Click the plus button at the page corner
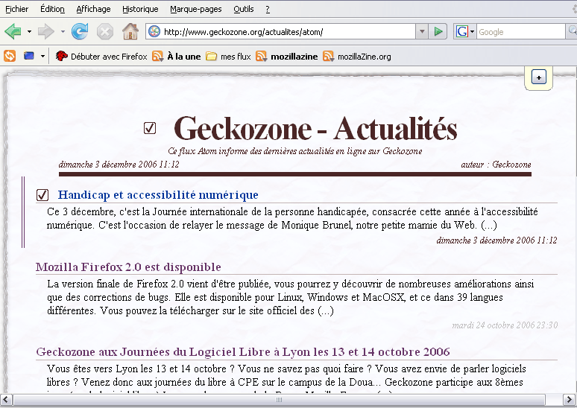Image resolution: width=577 pixels, height=408 pixels. pos(539,77)
